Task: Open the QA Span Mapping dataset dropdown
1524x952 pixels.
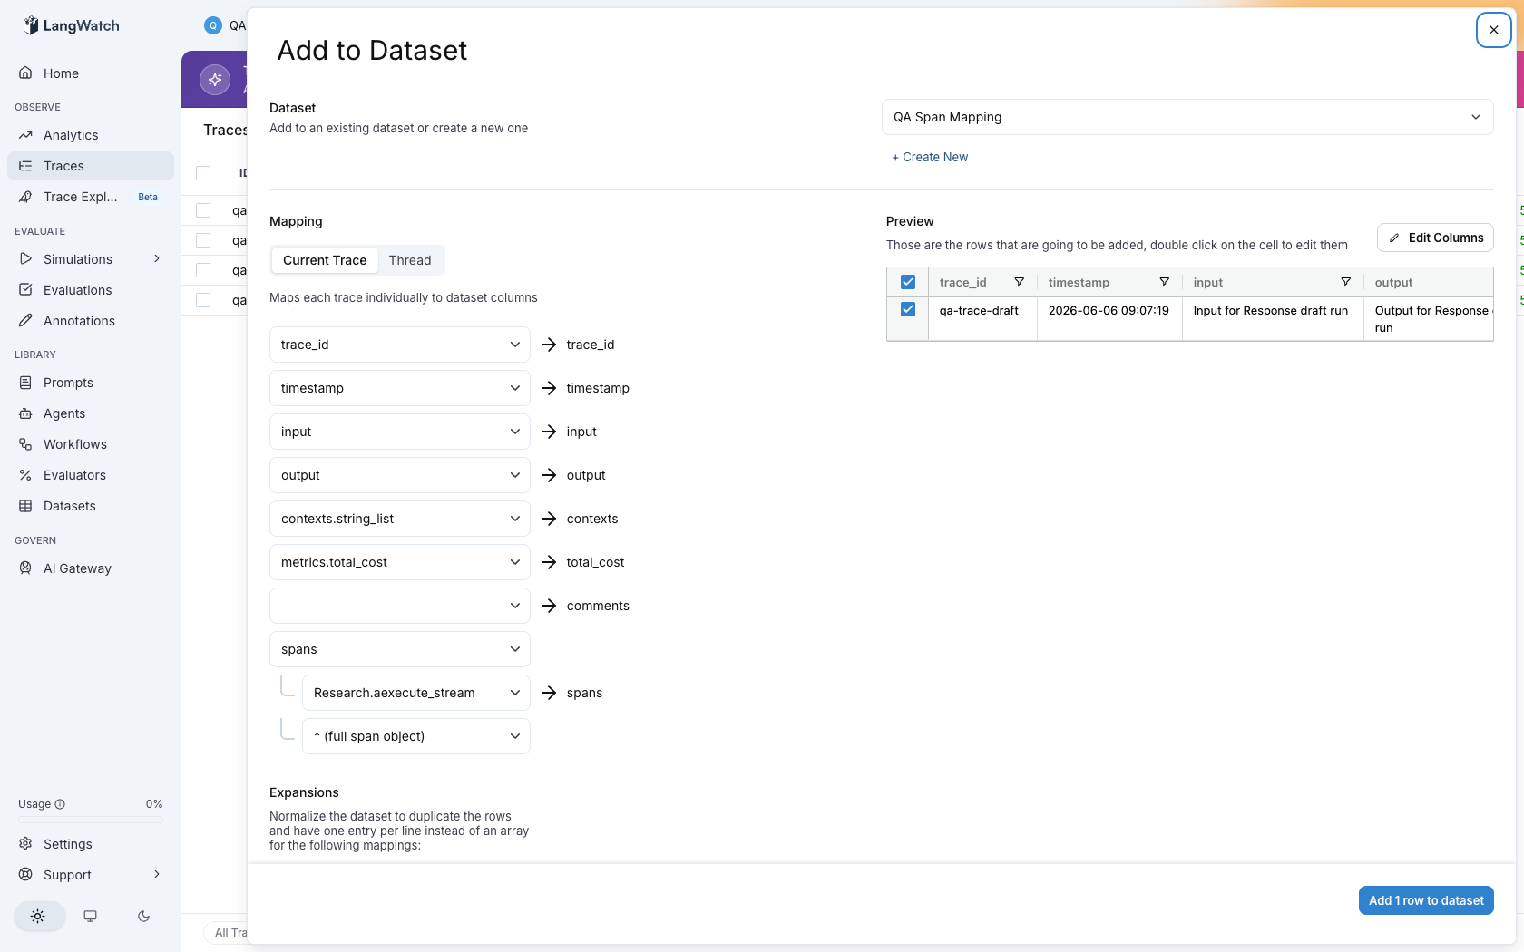Action: 1187,117
